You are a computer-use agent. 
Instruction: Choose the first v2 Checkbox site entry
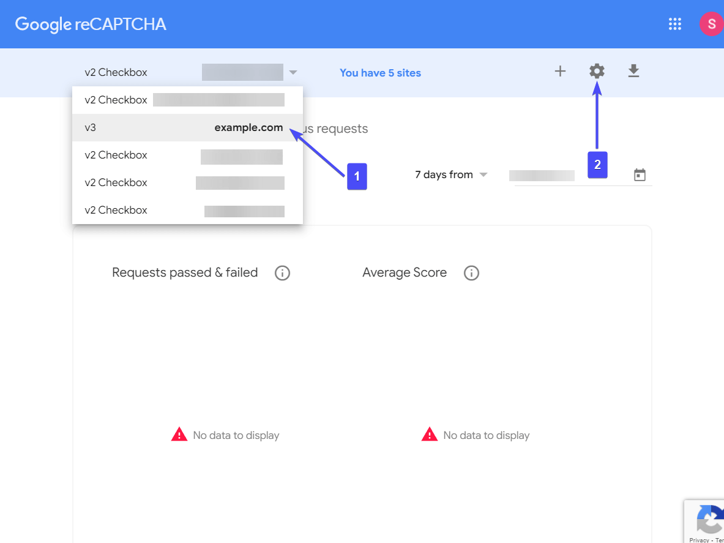point(187,100)
